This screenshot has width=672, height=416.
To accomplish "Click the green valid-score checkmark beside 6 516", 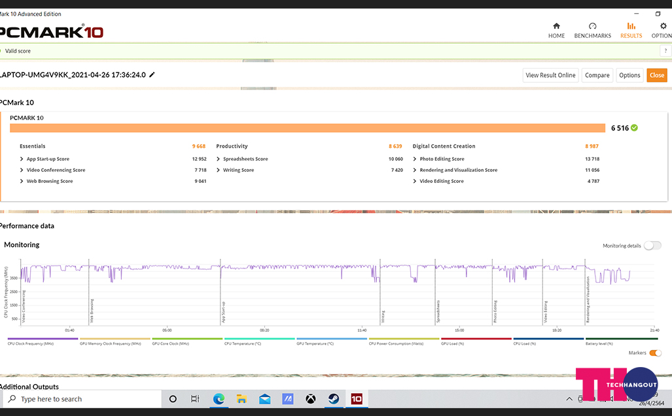I will click(634, 128).
